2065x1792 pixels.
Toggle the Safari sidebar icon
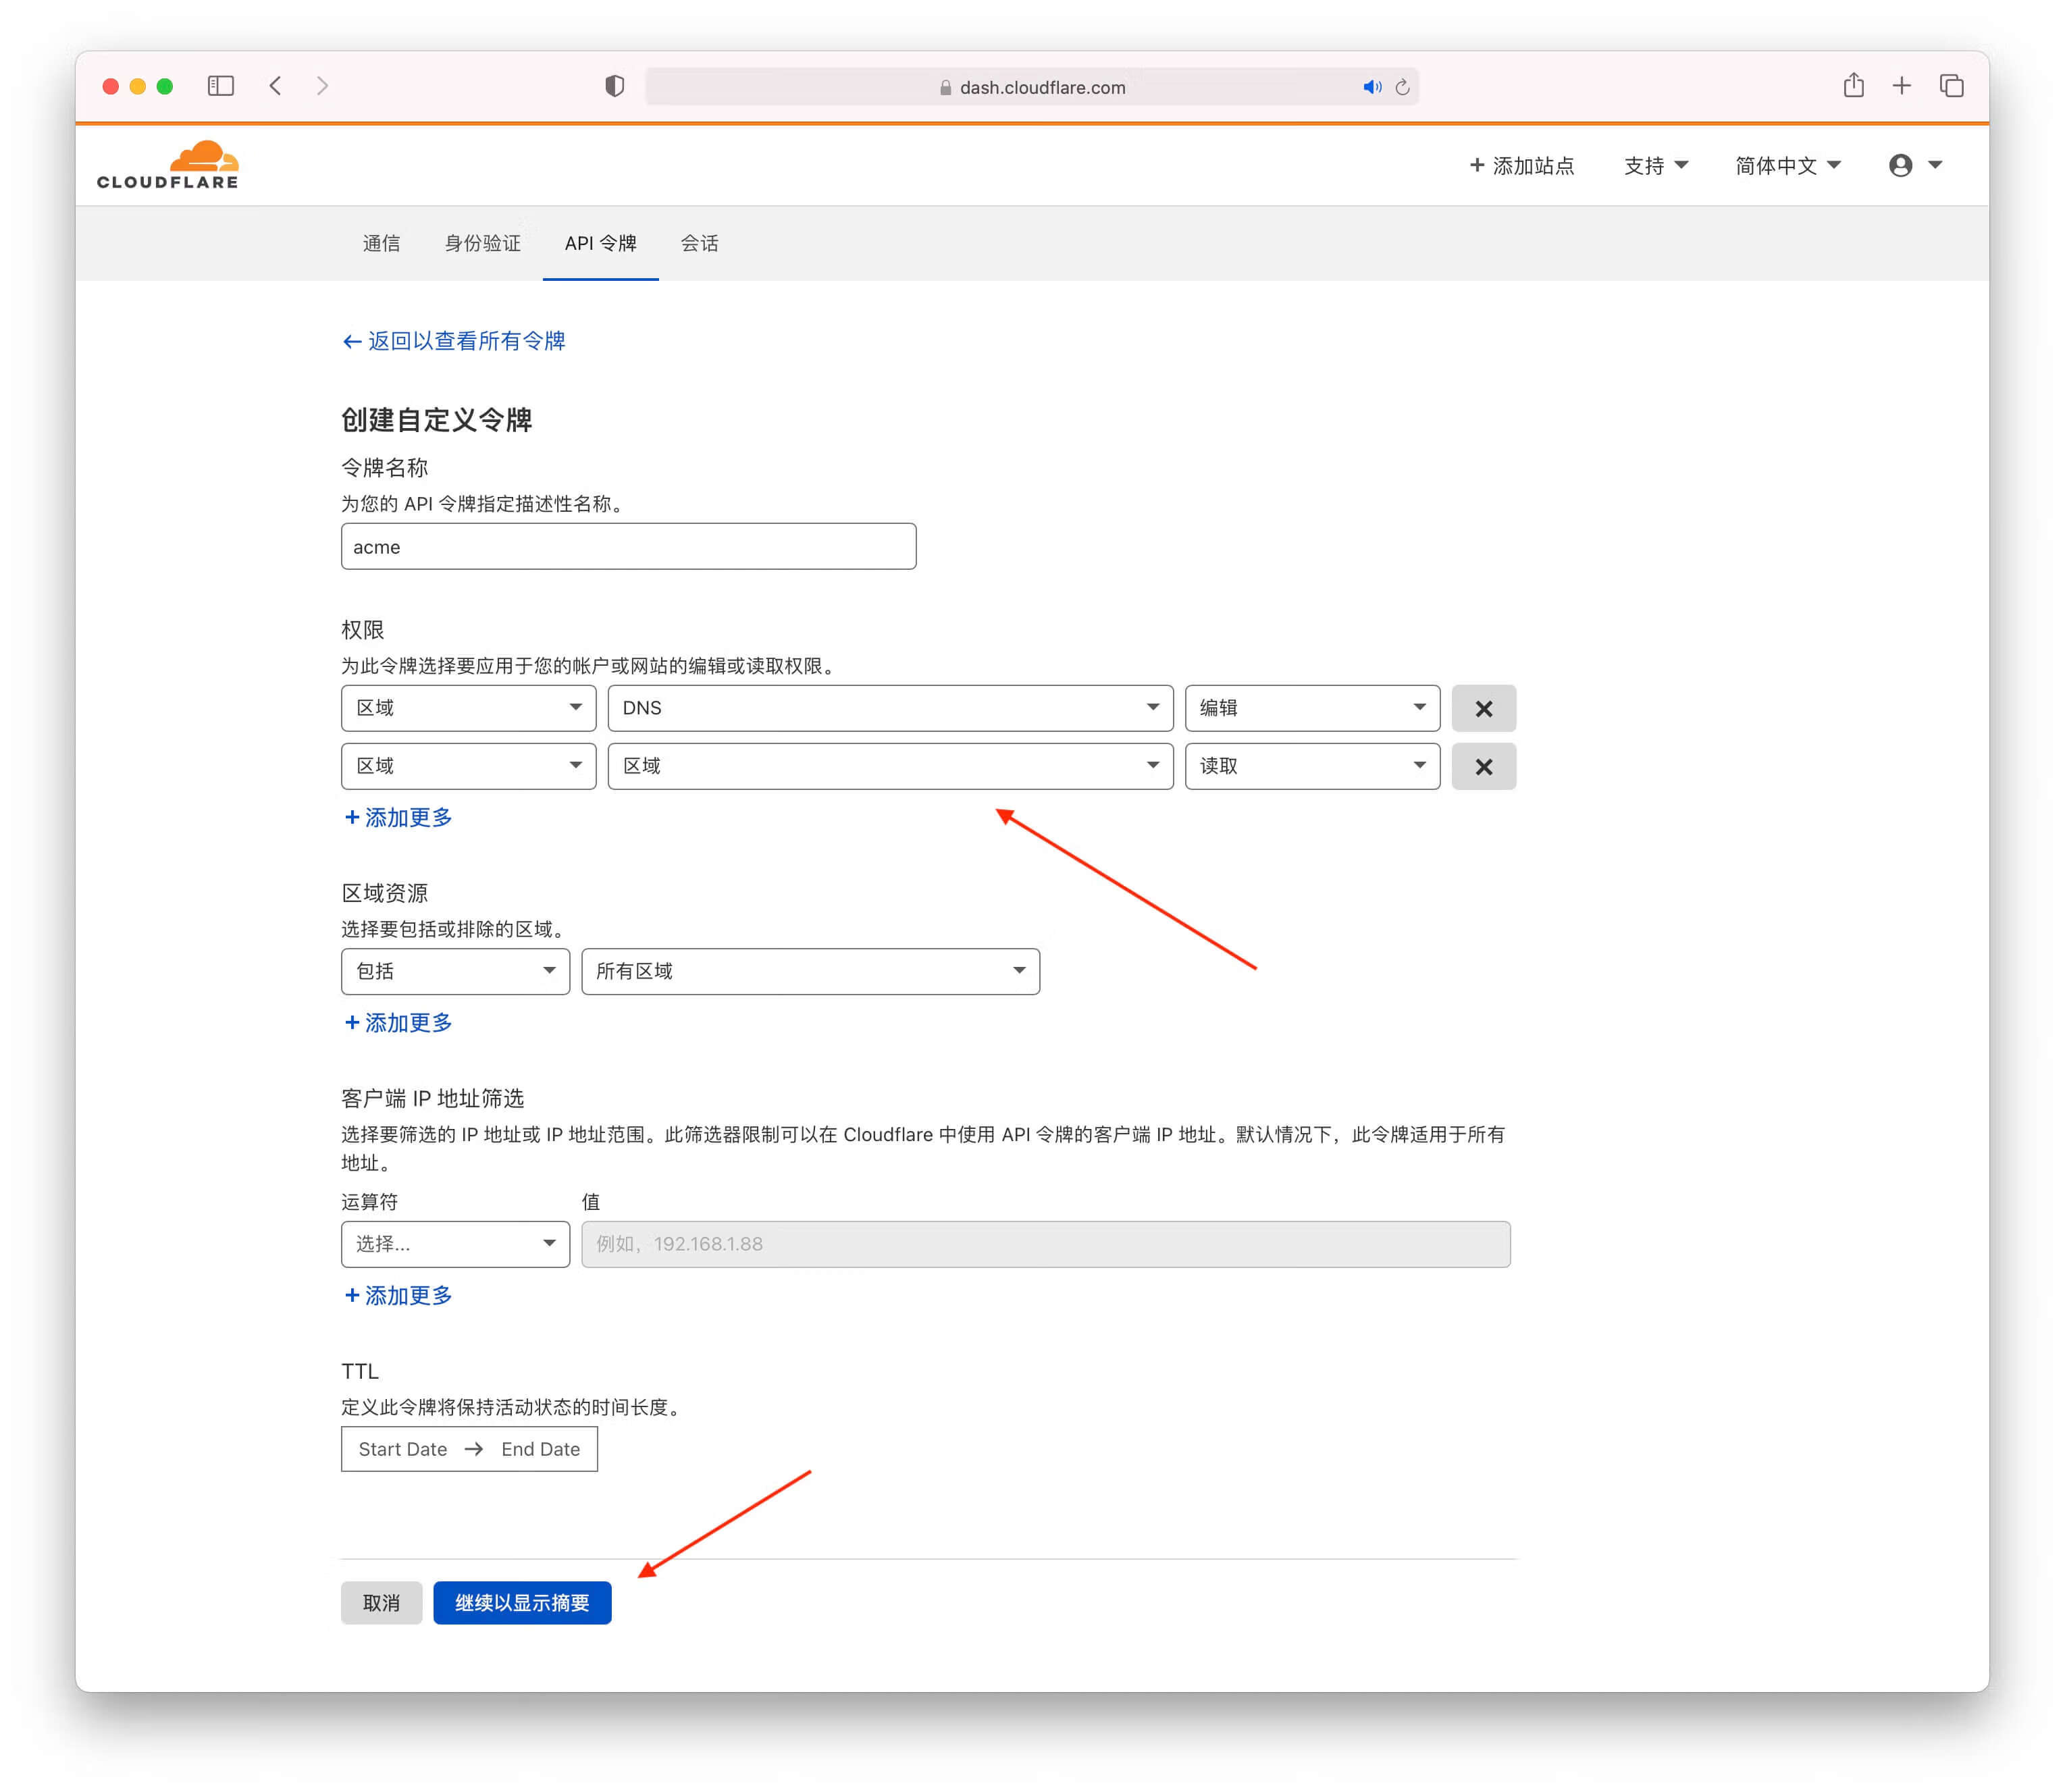tap(220, 86)
